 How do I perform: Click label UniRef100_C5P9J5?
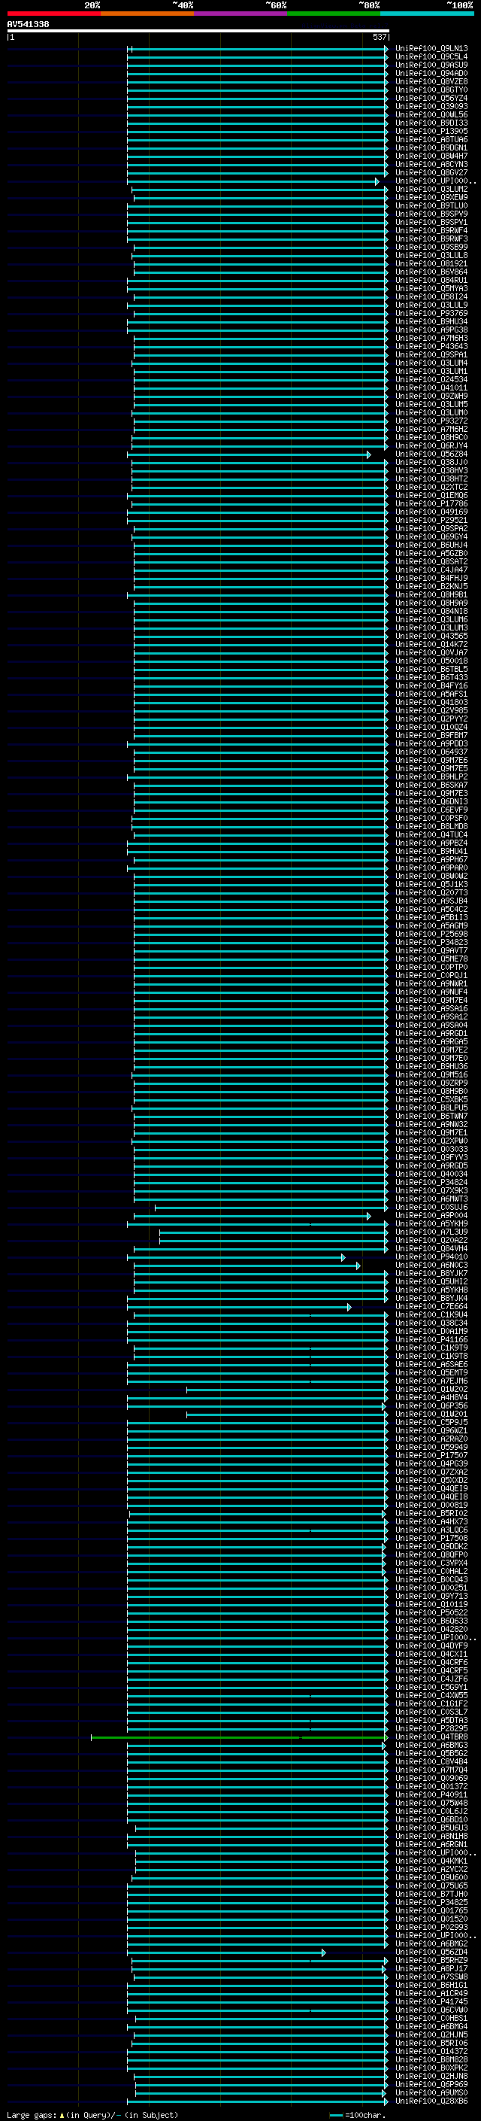pyautogui.click(x=431, y=1422)
